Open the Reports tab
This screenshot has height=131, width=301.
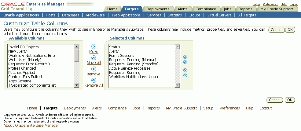coord(245,9)
